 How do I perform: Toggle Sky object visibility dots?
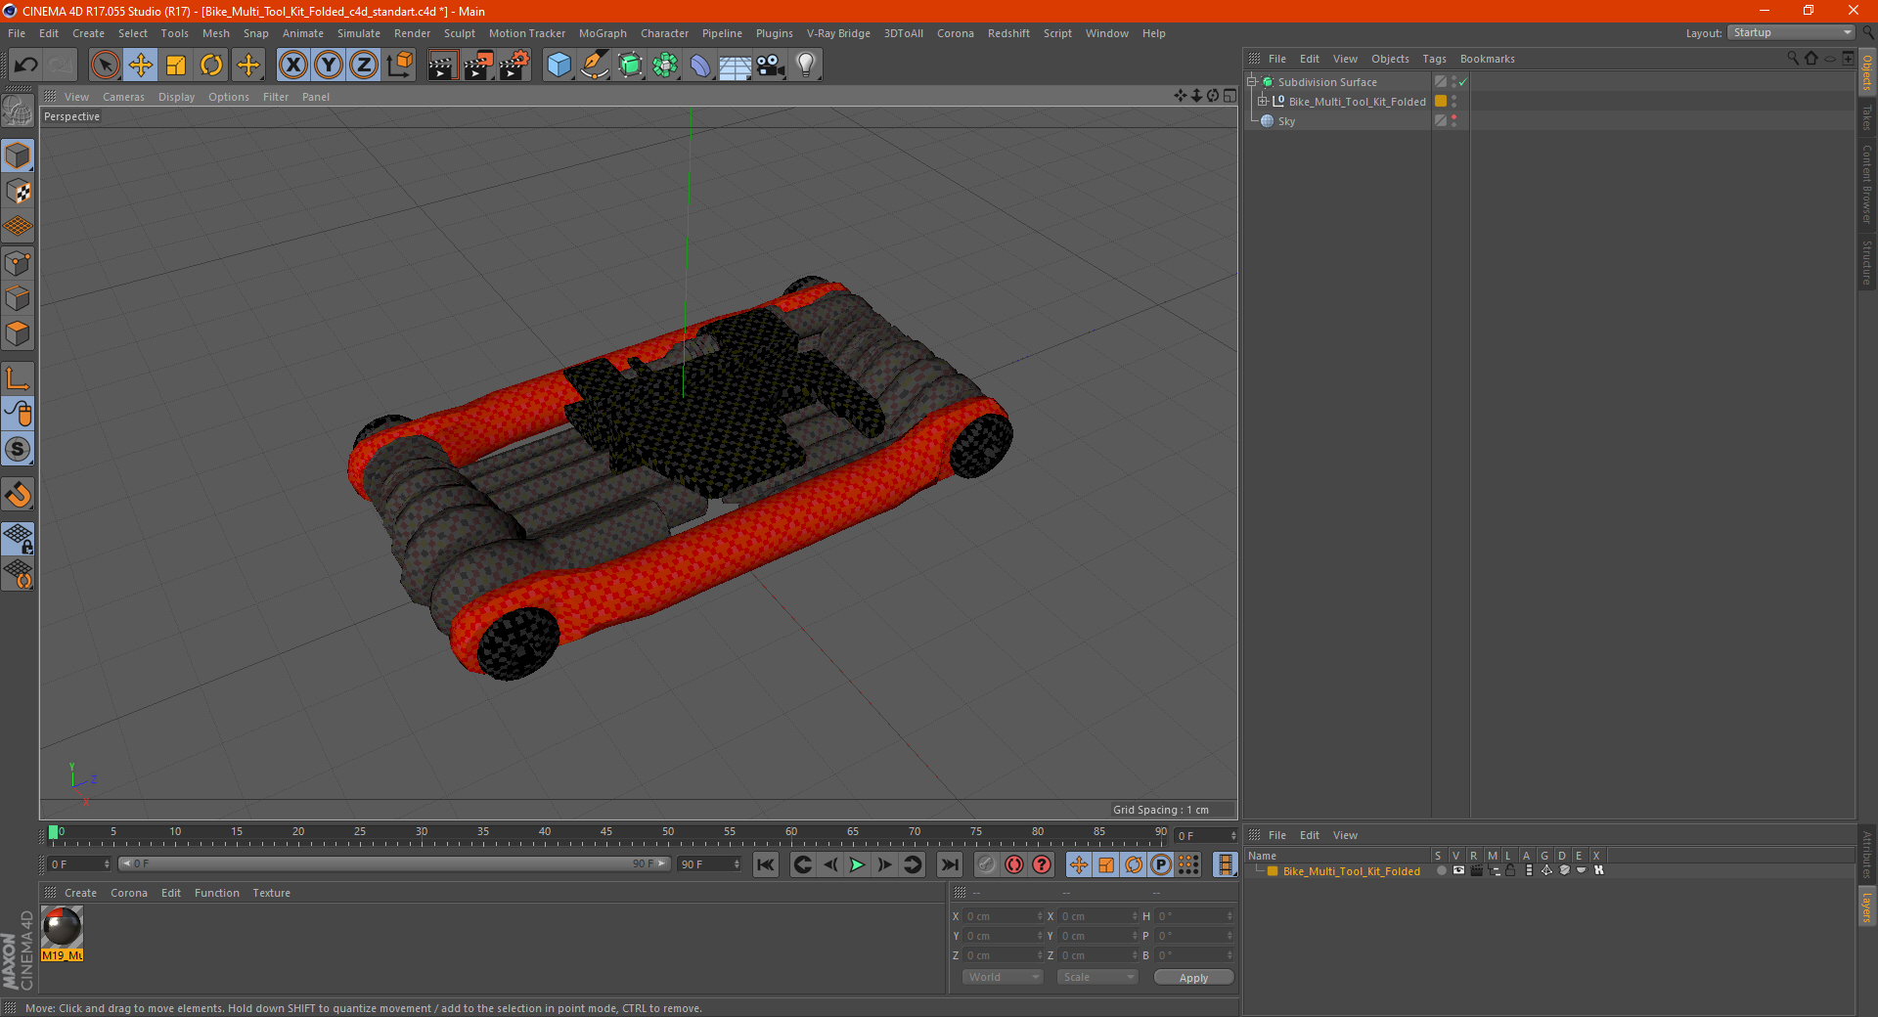pyautogui.click(x=1454, y=121)
